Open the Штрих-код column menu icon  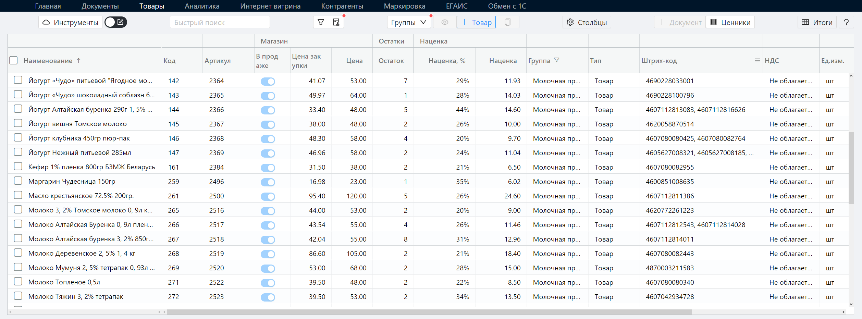click(x=757, y=60)
